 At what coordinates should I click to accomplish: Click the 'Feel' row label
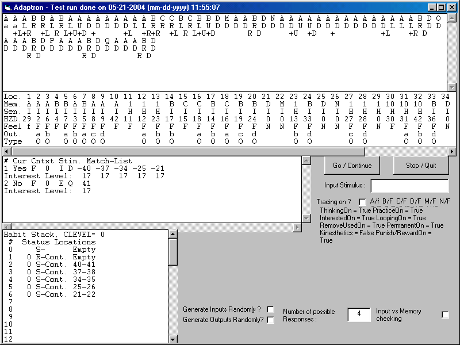point(13,126)
